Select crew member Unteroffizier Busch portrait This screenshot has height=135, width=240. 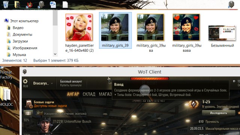[x=45, y=125]
